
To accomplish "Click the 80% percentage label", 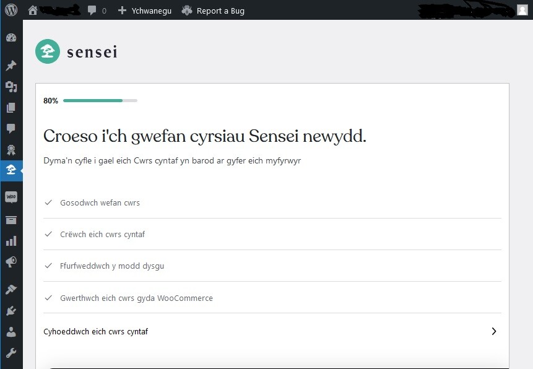I will (x=51, y=101).
